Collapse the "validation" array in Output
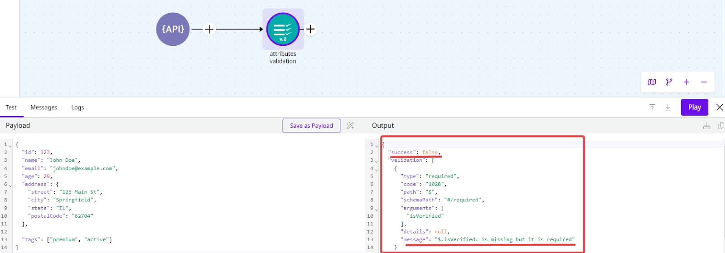 [x=377, y=161]
